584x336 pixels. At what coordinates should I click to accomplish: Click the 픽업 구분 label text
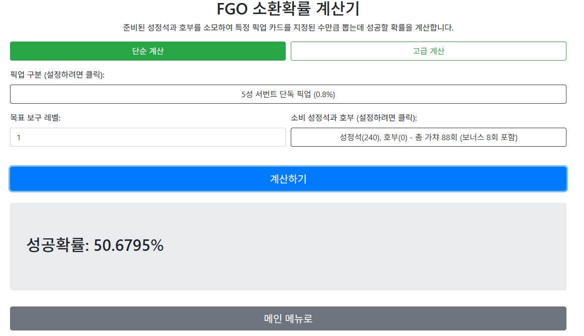coord(26,75)
